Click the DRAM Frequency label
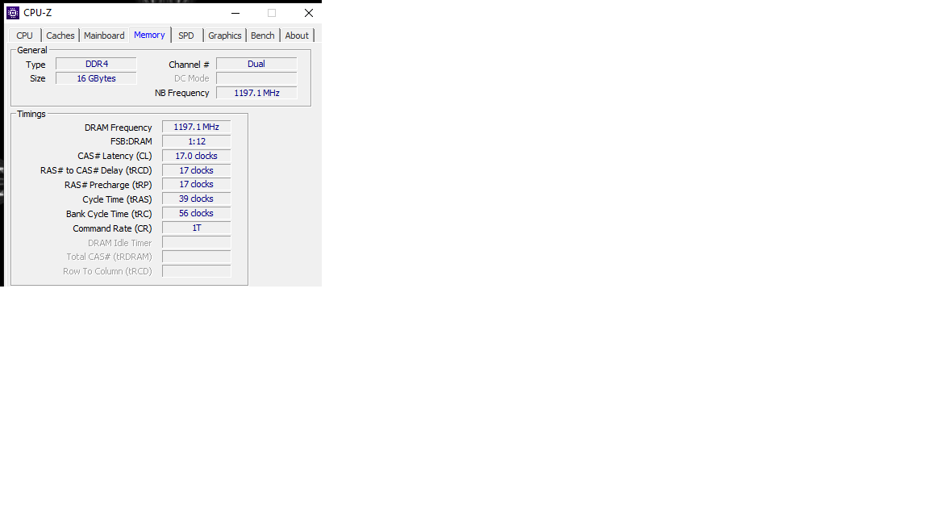The width and height of the screenshot is (929, 523). point(119,128)
